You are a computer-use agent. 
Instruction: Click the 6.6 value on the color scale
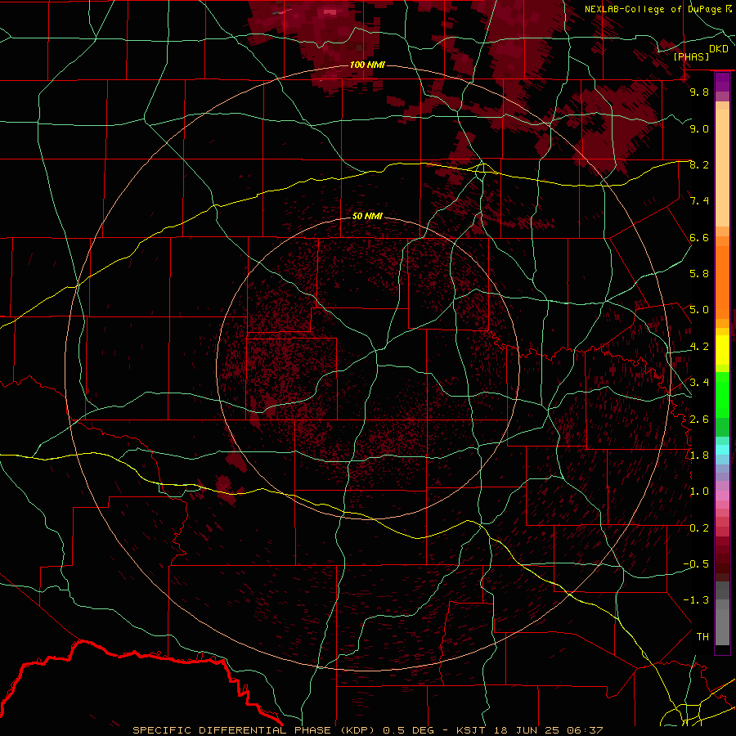pyautogui.click(x=699, y=237)
